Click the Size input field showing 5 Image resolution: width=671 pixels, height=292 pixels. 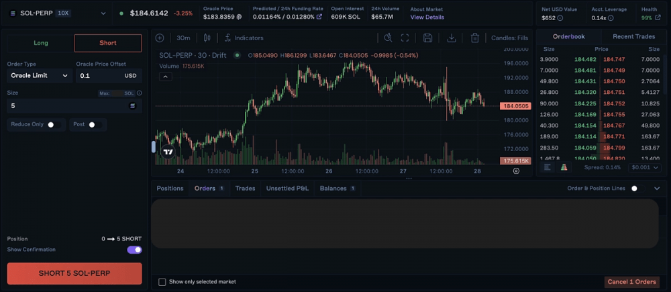pyautogui.click(x=74, y=106)
